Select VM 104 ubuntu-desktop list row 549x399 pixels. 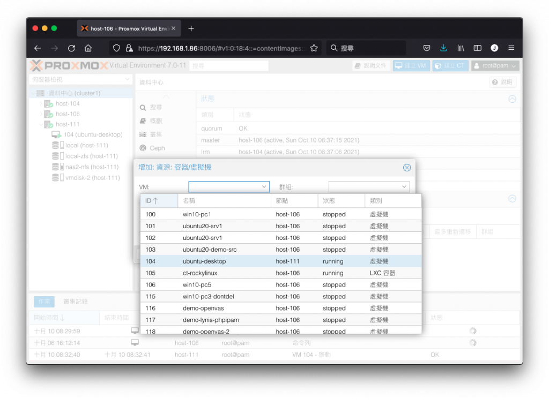281,261
